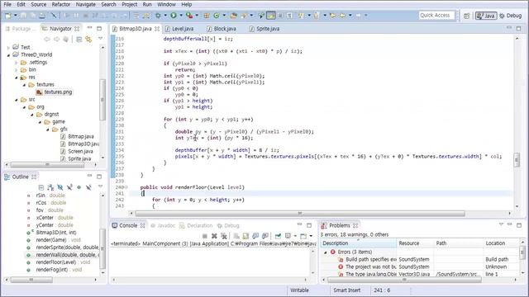Click Last Edit Location toolbar icon
This screenshot has width=529, height=297.
332,16
